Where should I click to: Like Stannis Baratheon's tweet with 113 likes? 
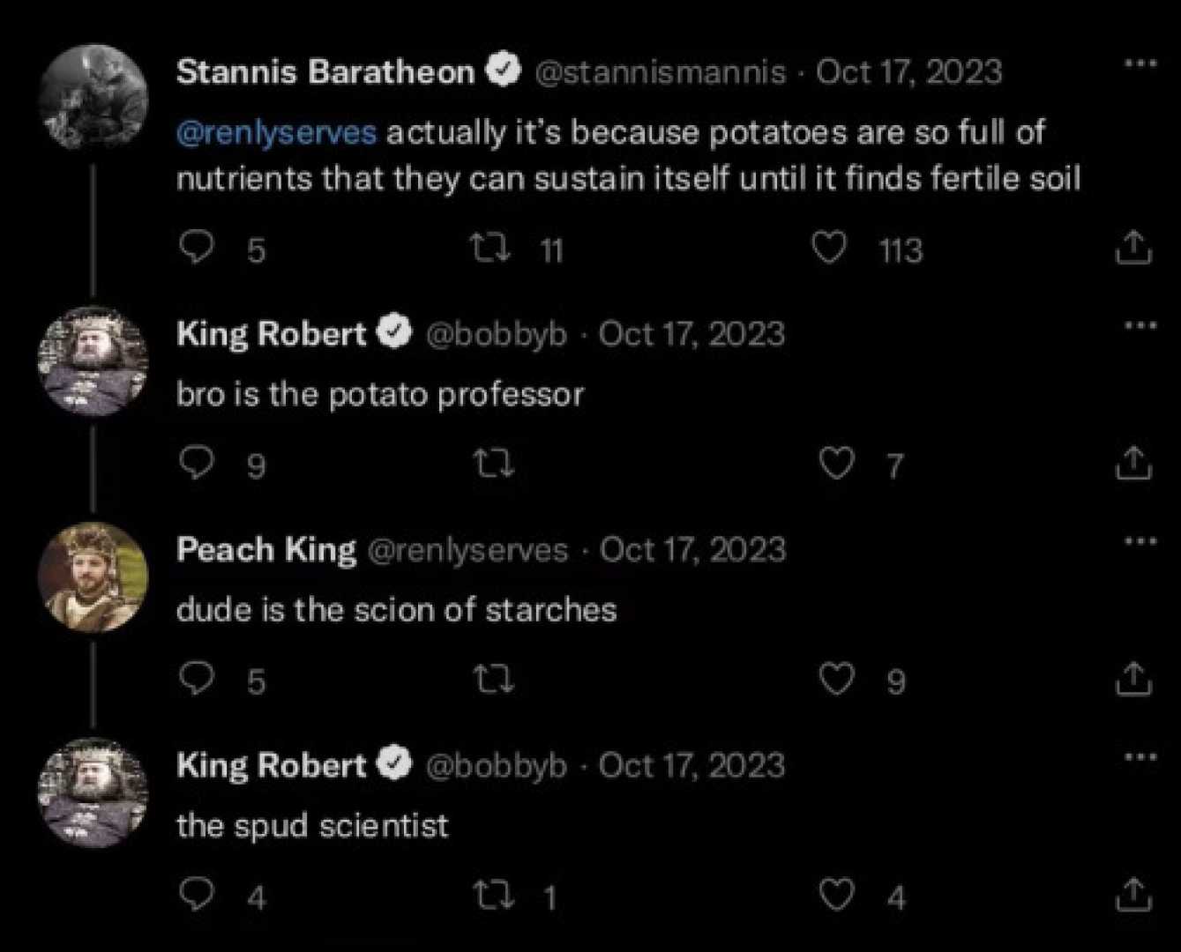coord(828,249)
